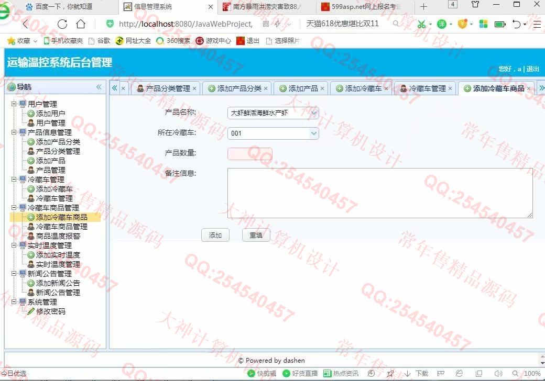Open the mobile favorites folder bookmark
This screenshot has height=381, width=545.
[x=63, y=41]
